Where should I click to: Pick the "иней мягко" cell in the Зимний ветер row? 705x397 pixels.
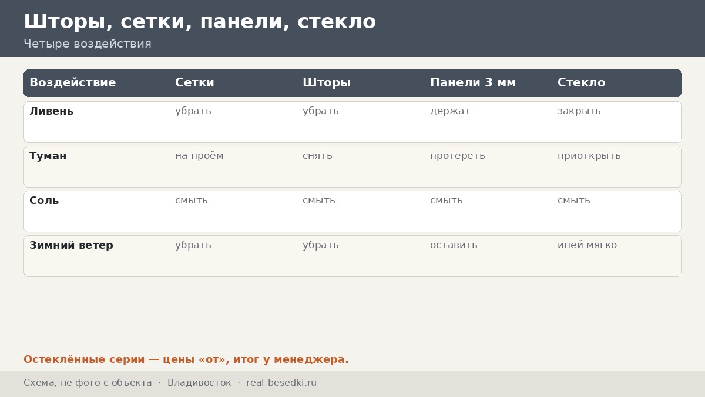coord(587,245)
